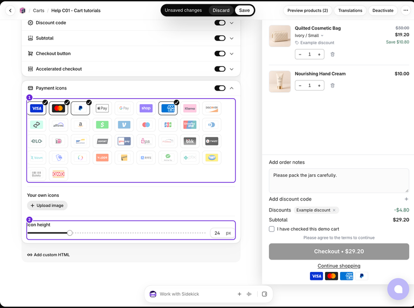Toggle the Discount code switch
The image size is (414, 308).
point(220,23)
